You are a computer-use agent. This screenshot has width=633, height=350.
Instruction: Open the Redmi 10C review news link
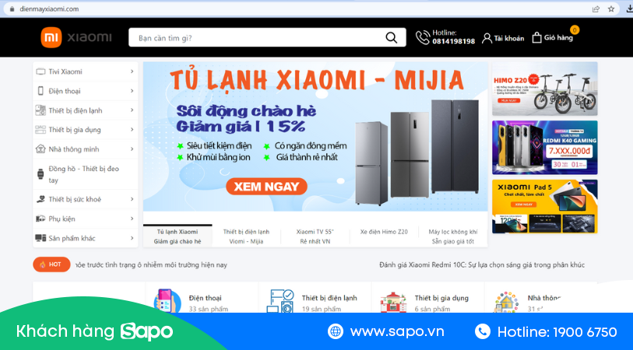pos(482,265)
